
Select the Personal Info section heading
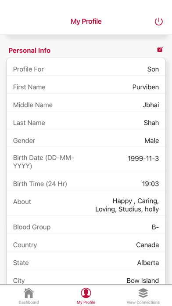tap(29, 51)
